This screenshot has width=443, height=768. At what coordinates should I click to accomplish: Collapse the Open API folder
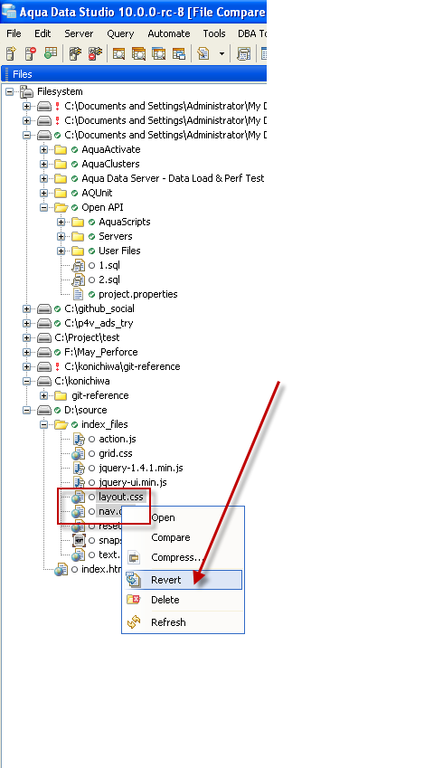click(44, 207)
